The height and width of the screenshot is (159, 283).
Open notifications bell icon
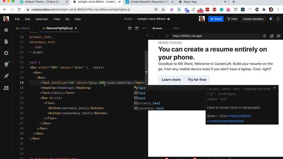271,19
